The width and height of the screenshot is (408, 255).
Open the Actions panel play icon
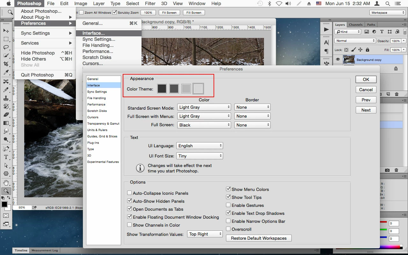tap(326, 30)
